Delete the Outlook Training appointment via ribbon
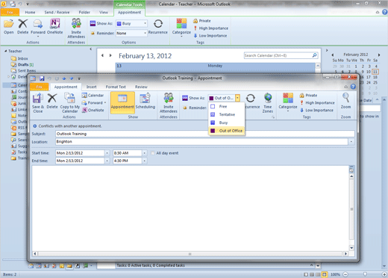The image size is (388, 278). [x=52, y=101]
